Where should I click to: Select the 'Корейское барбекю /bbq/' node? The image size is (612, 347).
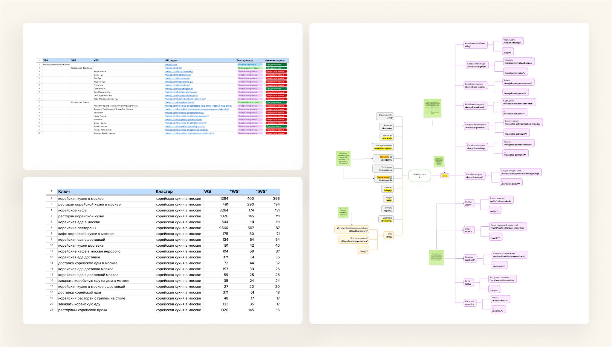[475, 45]
